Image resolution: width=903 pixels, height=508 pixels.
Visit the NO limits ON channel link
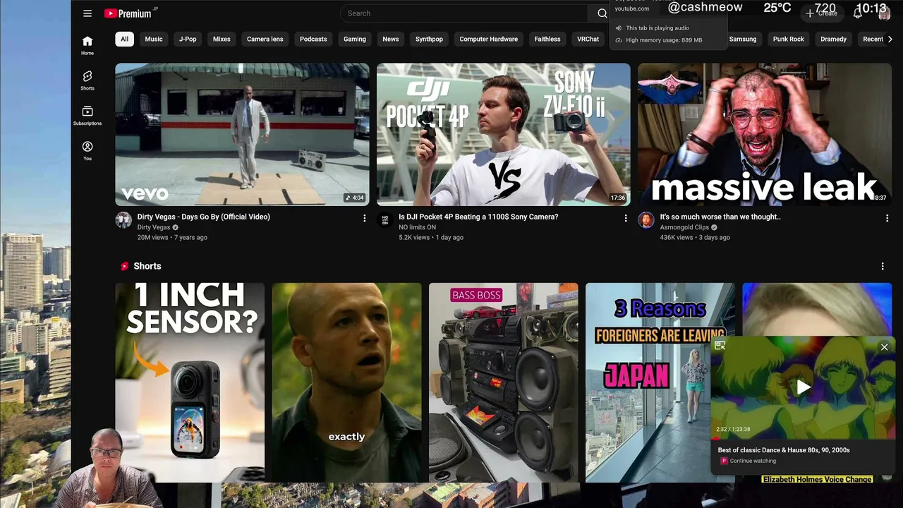(418, 227)
